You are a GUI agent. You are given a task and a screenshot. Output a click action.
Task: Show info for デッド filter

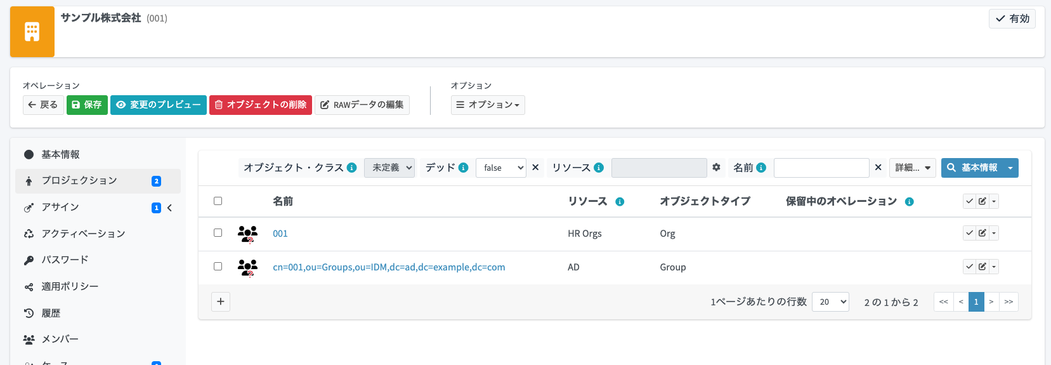pos(464,168)
